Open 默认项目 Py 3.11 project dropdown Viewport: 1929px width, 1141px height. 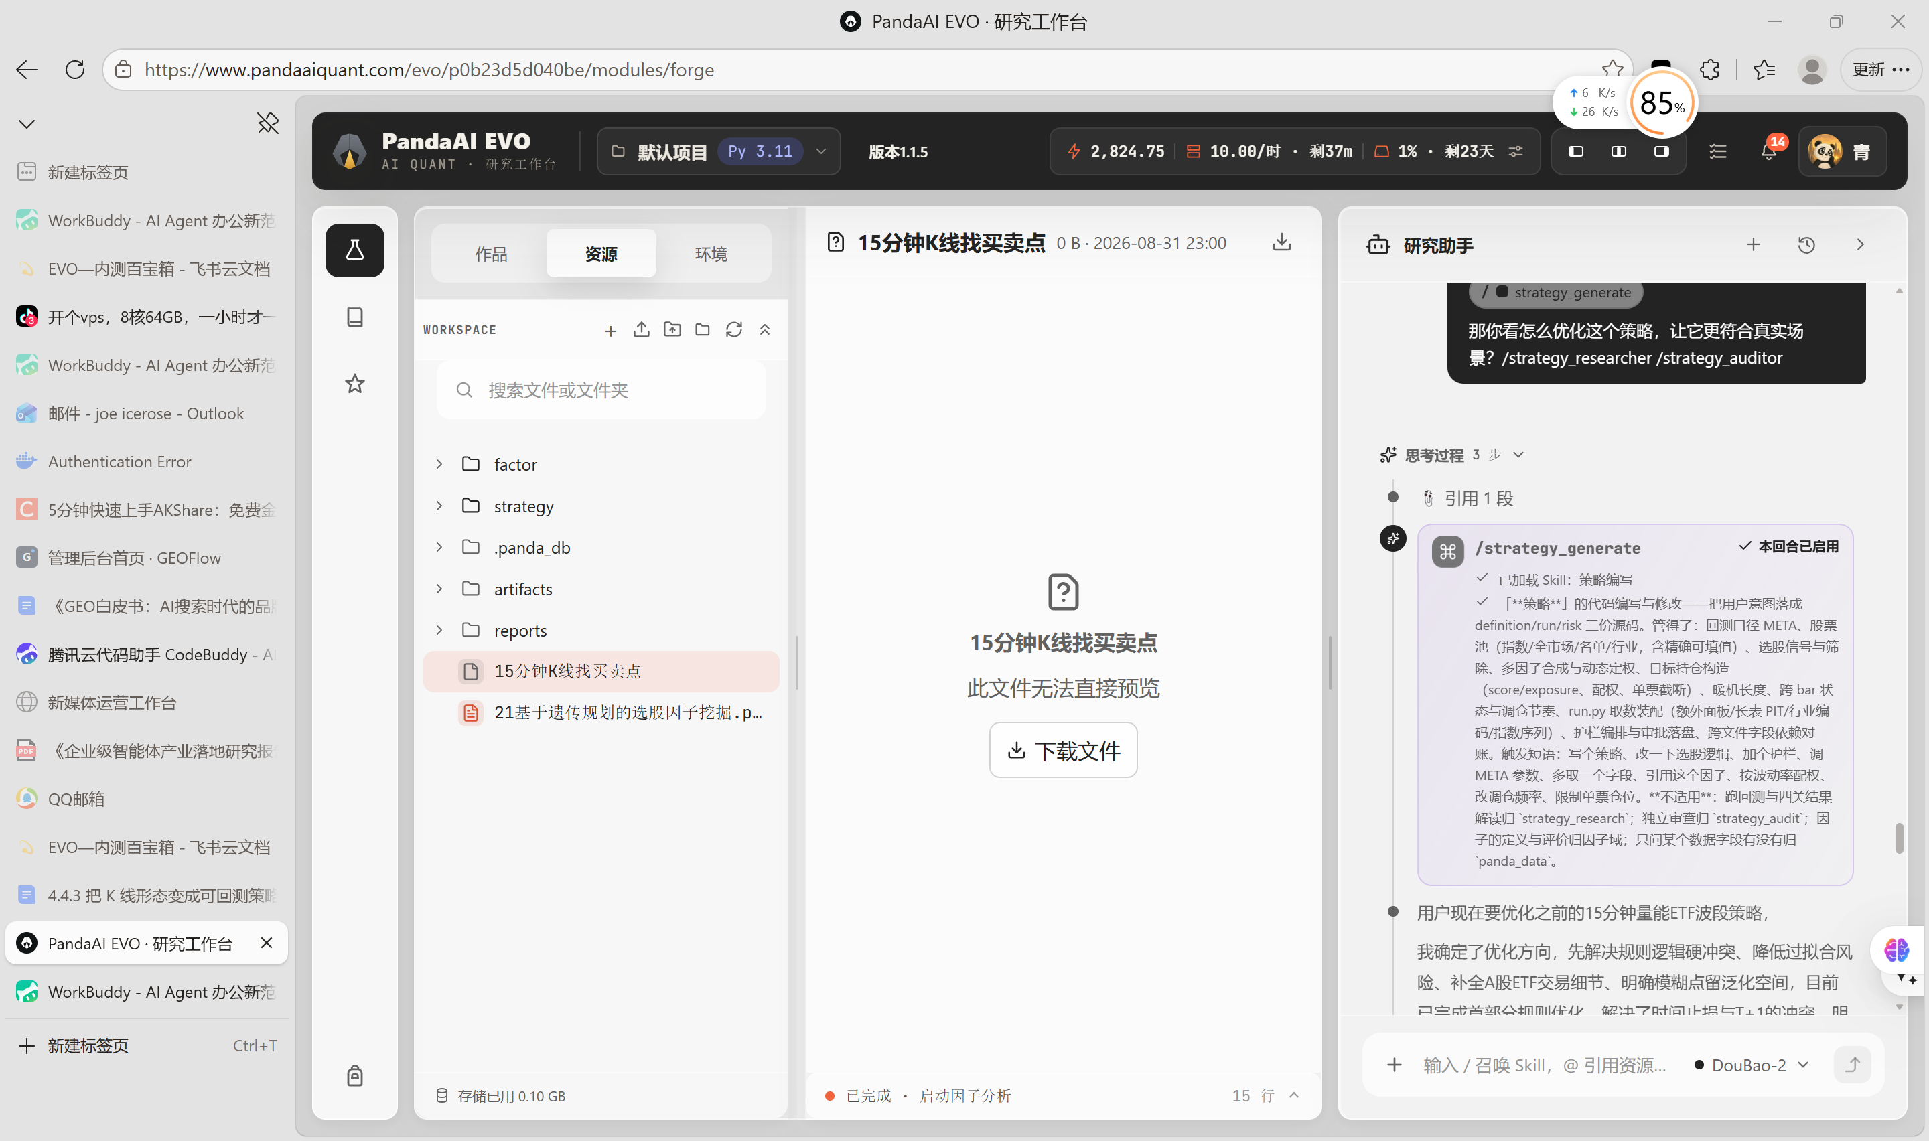tap(718, 151)
